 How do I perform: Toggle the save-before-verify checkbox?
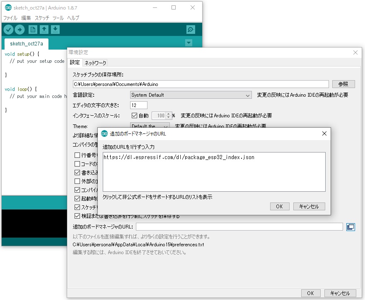point(77,216)
